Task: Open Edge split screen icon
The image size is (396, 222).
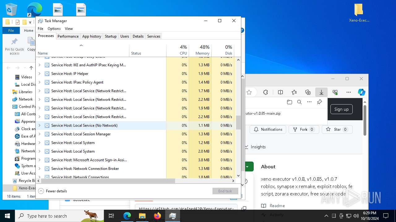Action: click(280, 92)
